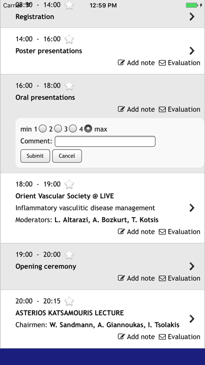The height and width of the screenshot is (365, 205).
Task: Expand Poster presentations via chevron arrow
Action: (192, 51)
